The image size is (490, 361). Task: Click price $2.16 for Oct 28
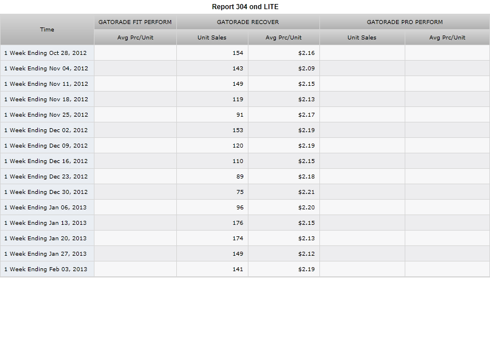pyautogui.click(x=306, y=53)
